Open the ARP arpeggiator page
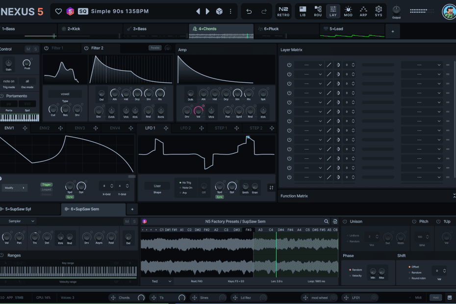Viewport: 456px width, 304px height. pyautogui.click(x=363, y=11)
